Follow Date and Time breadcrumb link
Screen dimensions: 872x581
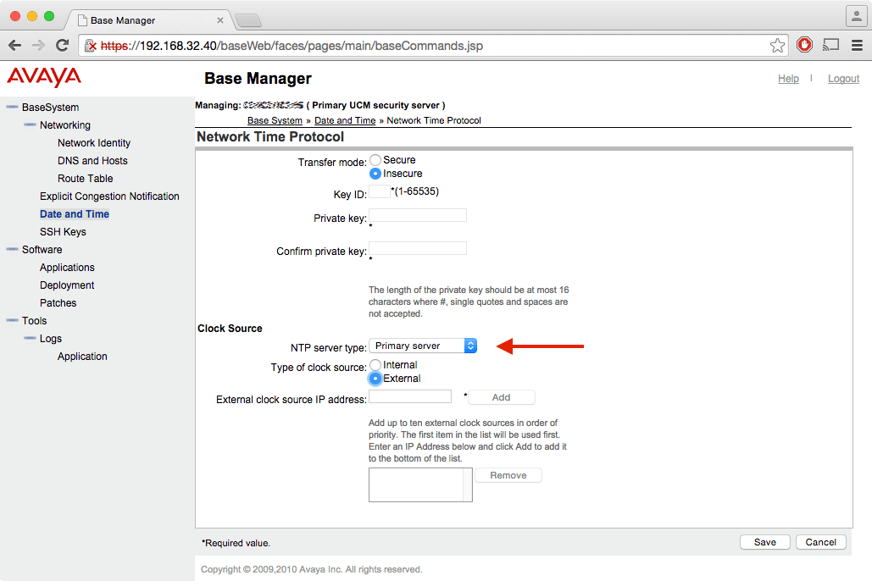coord(345,120)
